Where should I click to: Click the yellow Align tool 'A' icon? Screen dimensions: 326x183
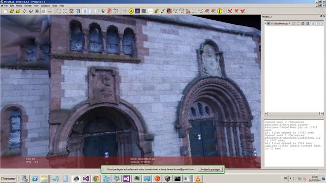(131, 11)
